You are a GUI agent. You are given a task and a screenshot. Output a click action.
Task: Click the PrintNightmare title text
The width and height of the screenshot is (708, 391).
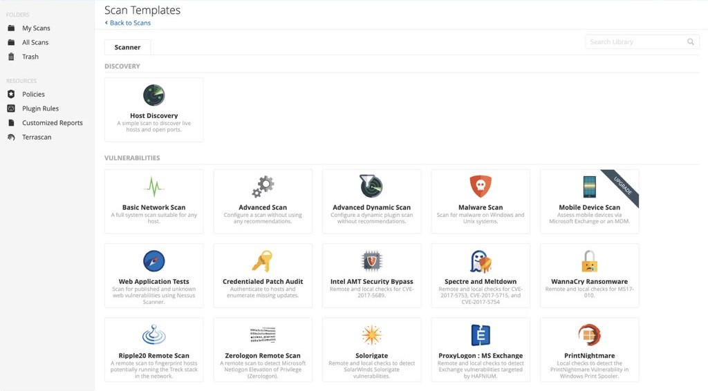(x=589, y=355)
